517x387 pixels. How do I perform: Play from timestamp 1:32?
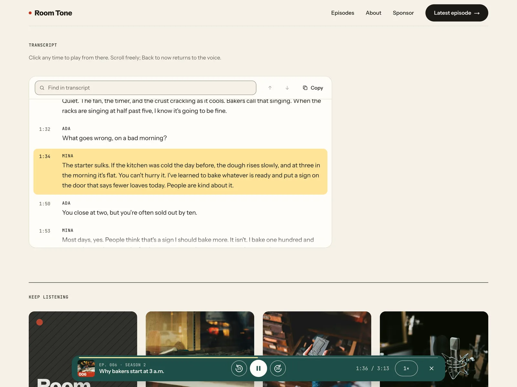click(x=45, y=129)
